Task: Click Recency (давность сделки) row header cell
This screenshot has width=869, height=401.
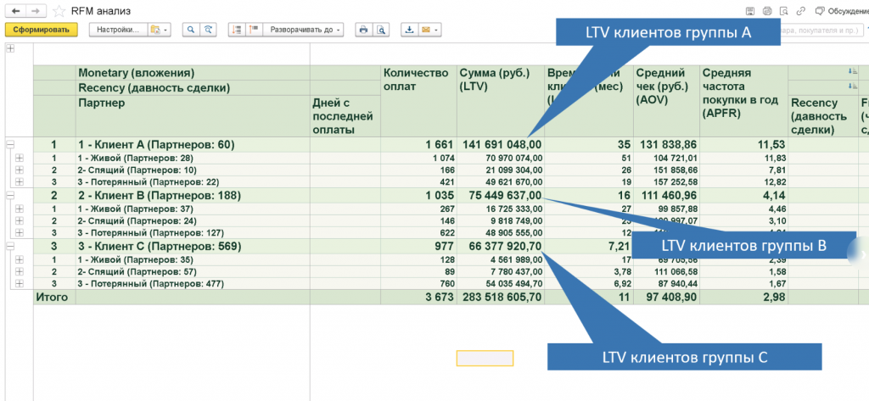Action: [193, 87]
